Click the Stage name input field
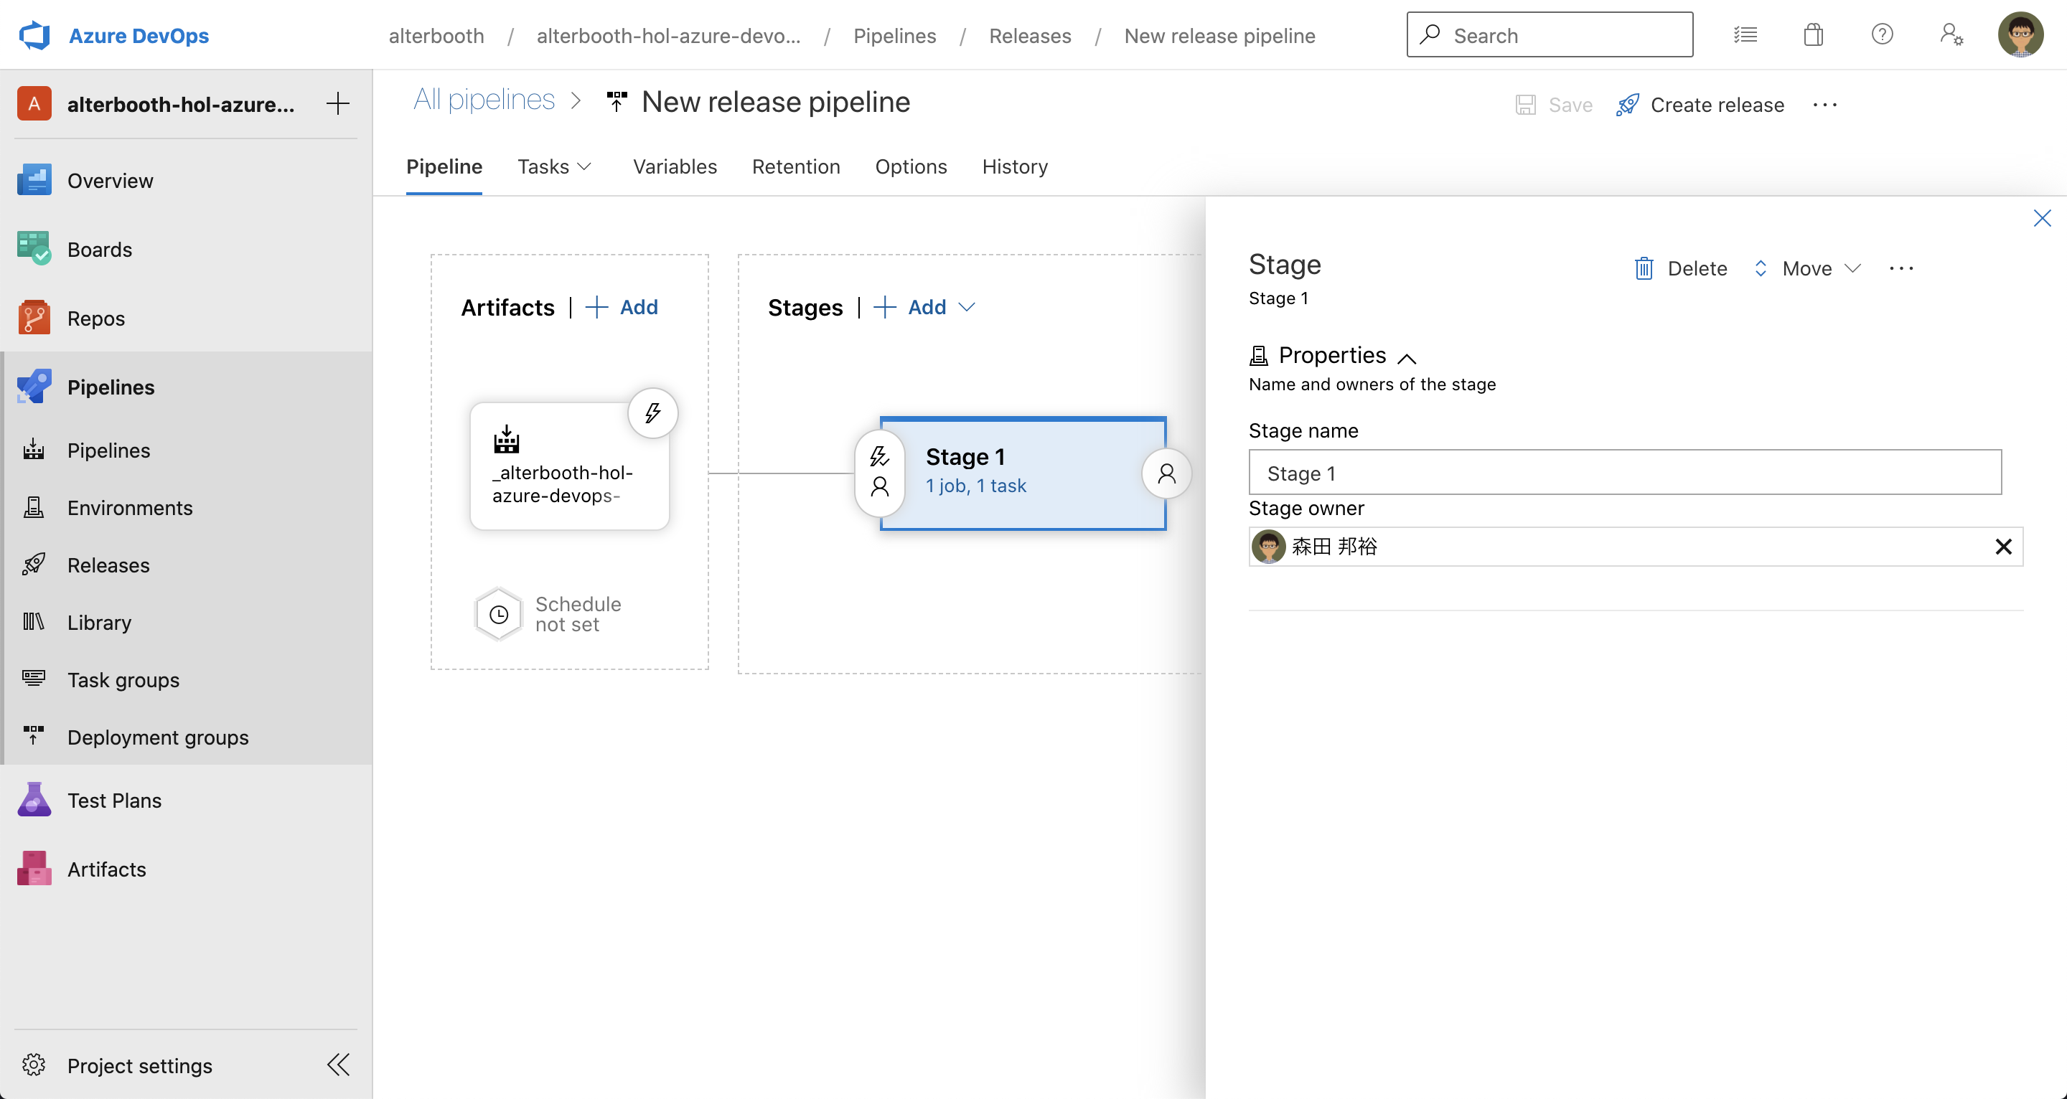Viewport: 2067px width, 1099px height. [x=1624, y=473]
